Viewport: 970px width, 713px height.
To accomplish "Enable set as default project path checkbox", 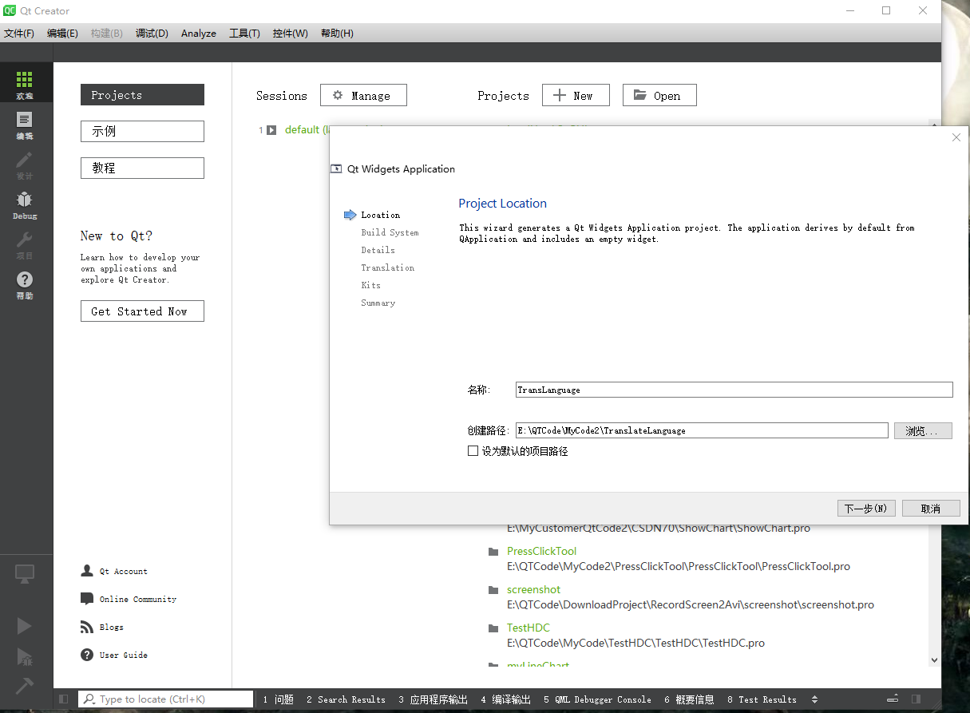I will click(x=473, y=451).
